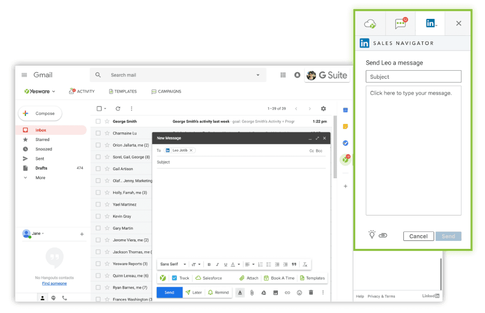Open Salesforce from the compose toolbar

[x=209, y=278]
